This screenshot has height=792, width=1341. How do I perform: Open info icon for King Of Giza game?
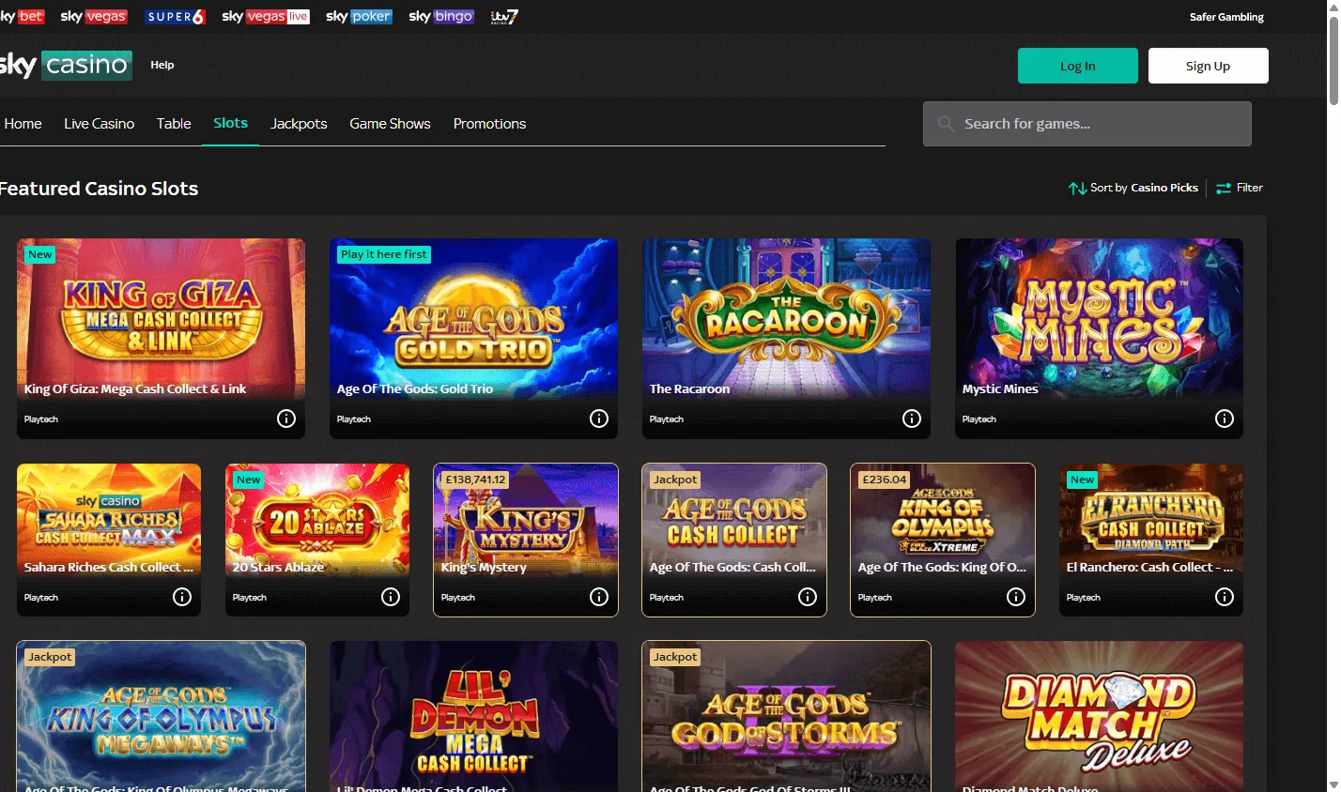[286, 419]
